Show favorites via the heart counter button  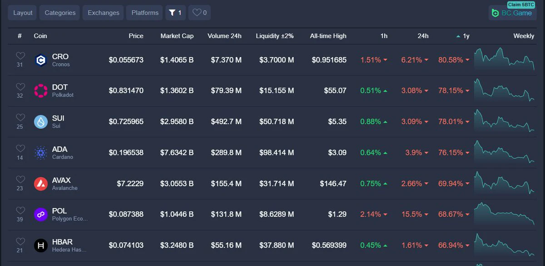tap(199, 13)
